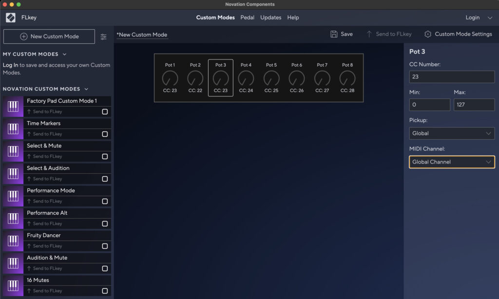This screenshot has height=299, width=499.
Task: Select the Pot 7 knob
Action: coord(322,78)
